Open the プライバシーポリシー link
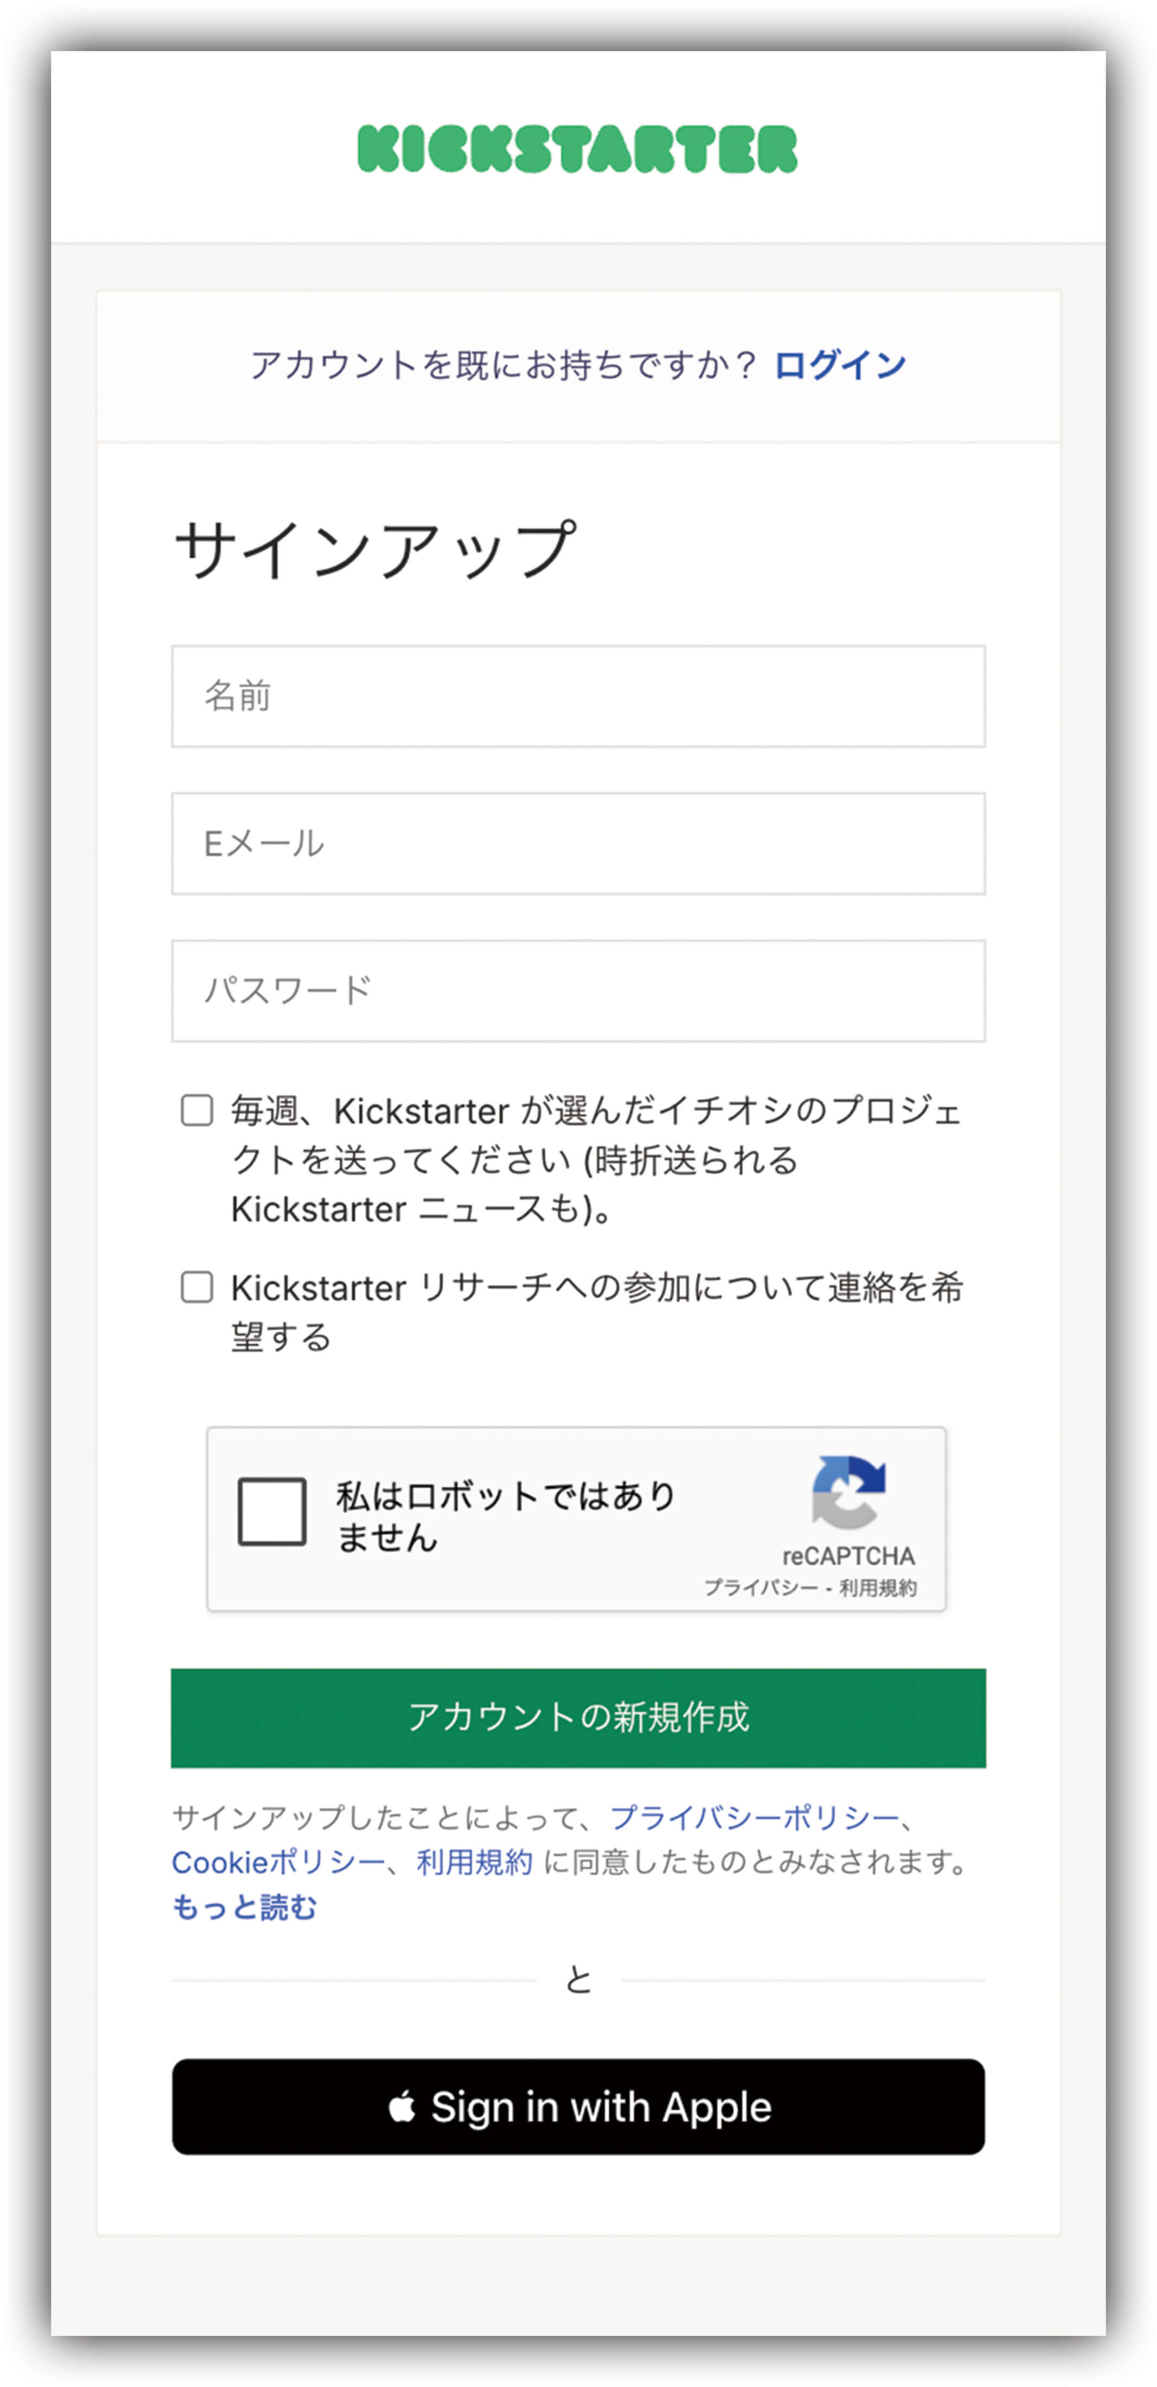This screenshot has width=1157, height=2387. tap(754, 1818)
